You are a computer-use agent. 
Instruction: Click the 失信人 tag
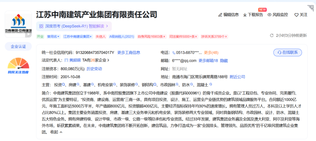click(x=101, y=37)
